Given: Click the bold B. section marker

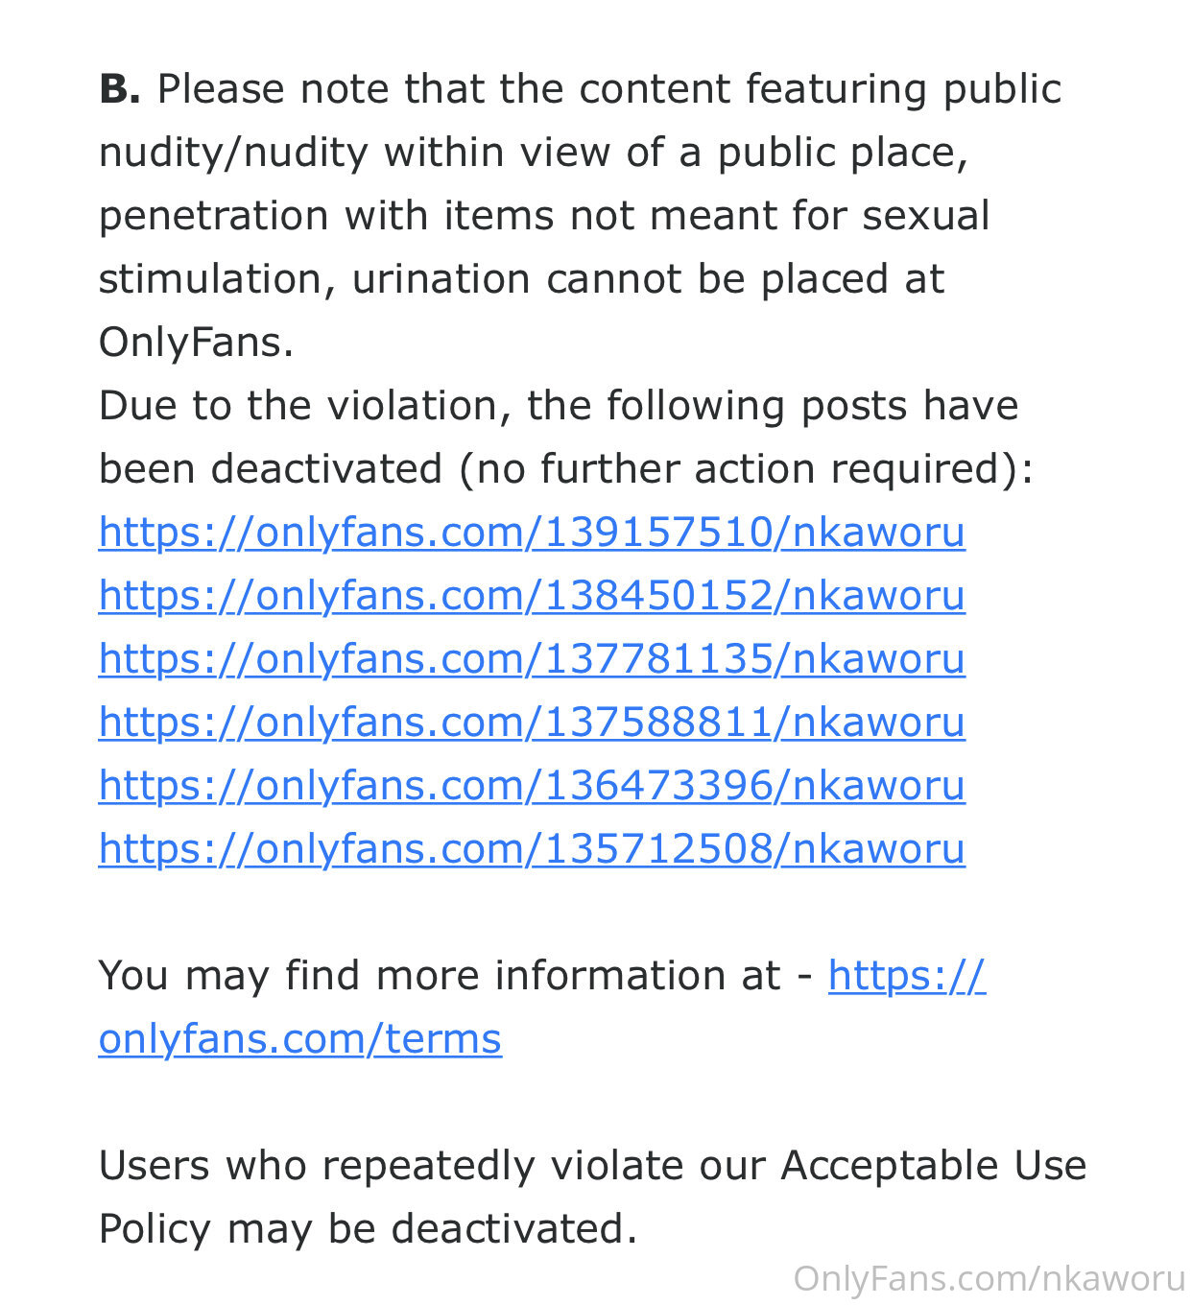Looking at the screenshot, I should pos(120,89).
